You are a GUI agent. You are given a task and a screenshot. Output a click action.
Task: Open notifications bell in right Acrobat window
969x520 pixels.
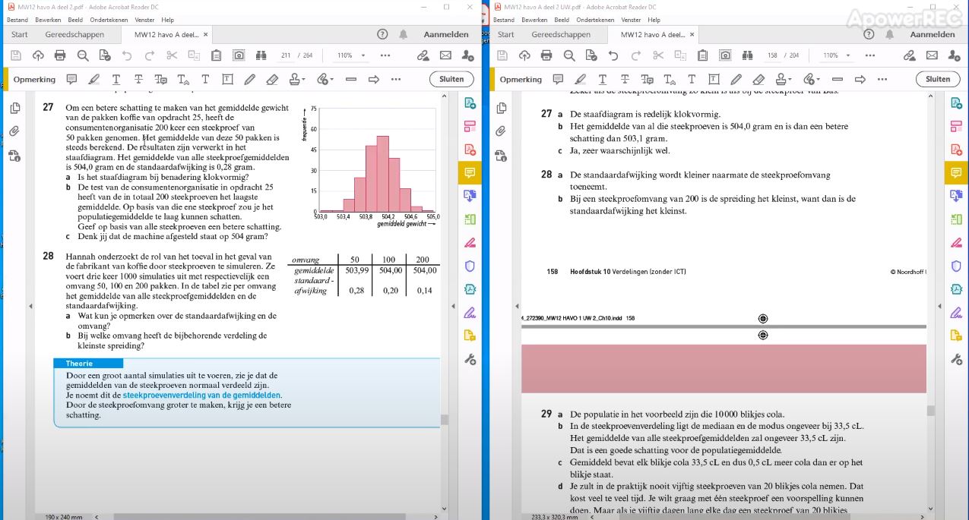click(x=890, y=34)
